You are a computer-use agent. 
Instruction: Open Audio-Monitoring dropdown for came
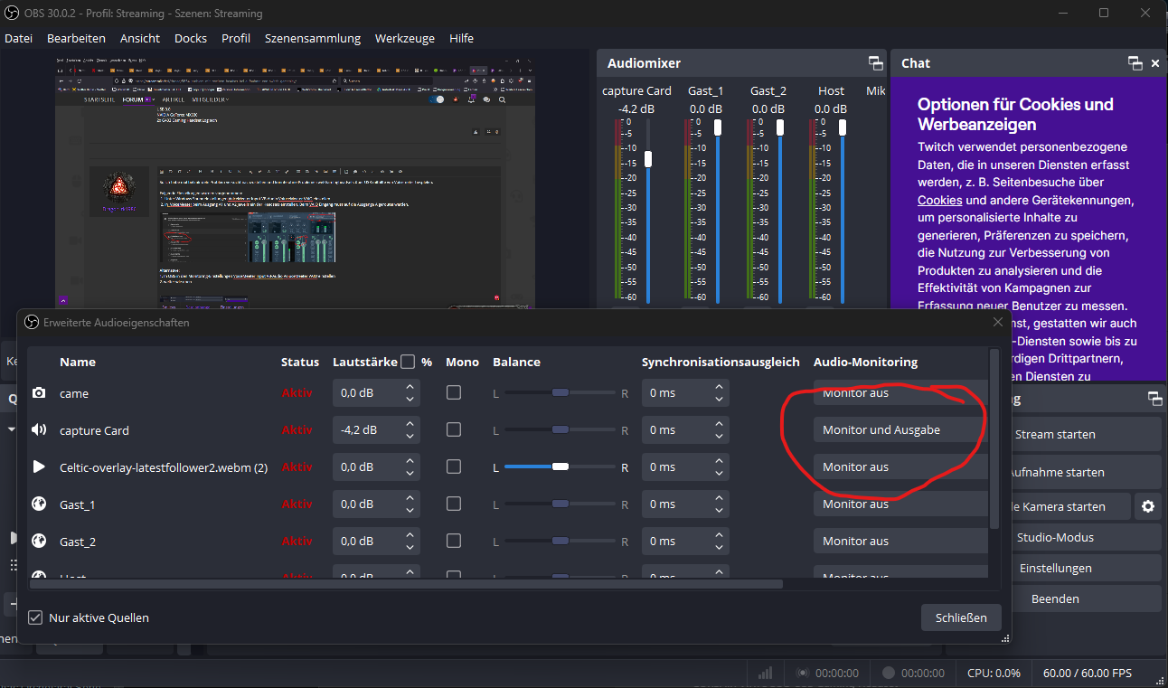click(899, 393)
